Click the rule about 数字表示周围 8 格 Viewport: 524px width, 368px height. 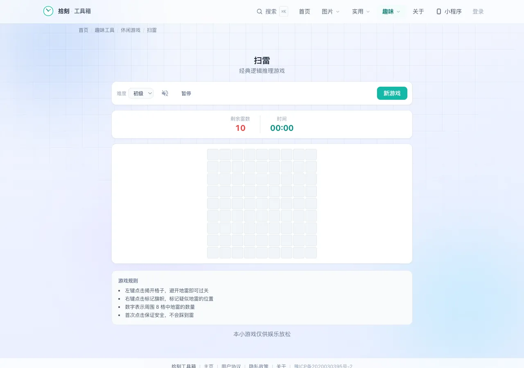pyautogui.click(x=160, y=307)
